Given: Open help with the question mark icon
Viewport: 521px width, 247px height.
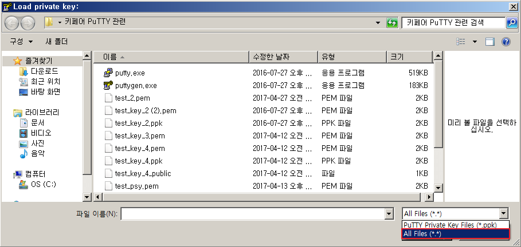Looking at the screenshot, I should (x=506, y=42).
